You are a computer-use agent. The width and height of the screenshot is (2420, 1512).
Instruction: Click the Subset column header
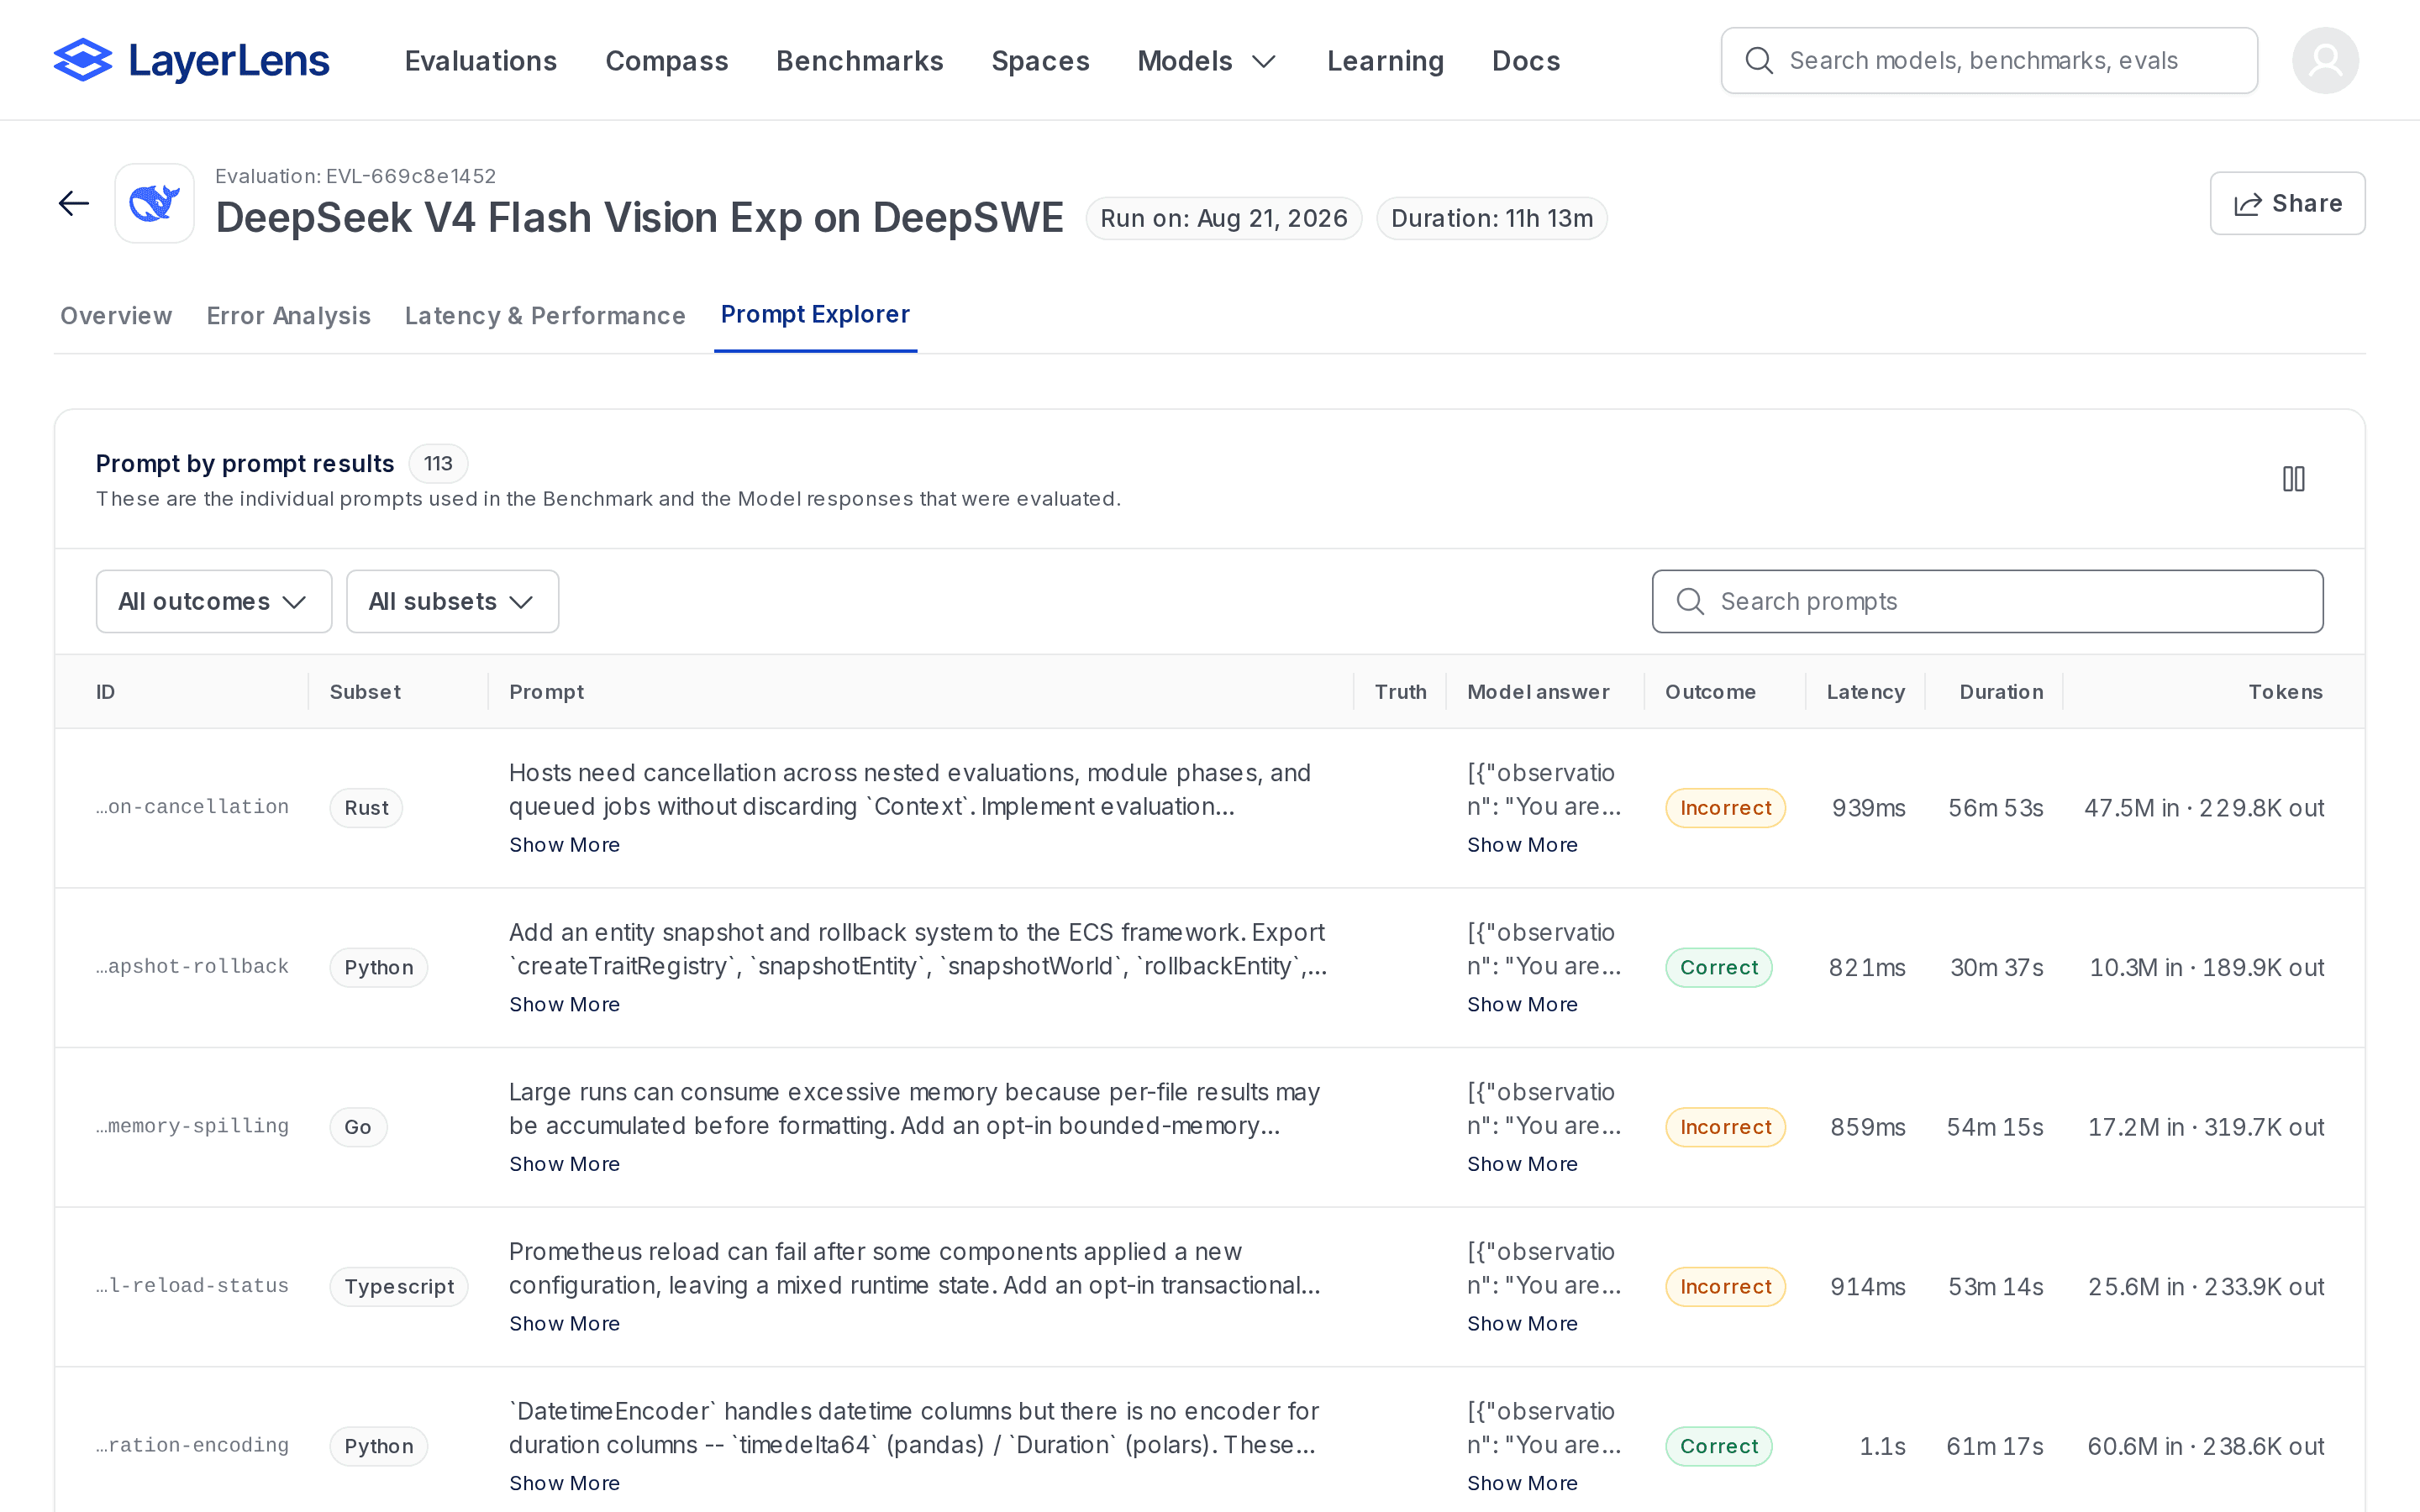click(x=365, y=692)
